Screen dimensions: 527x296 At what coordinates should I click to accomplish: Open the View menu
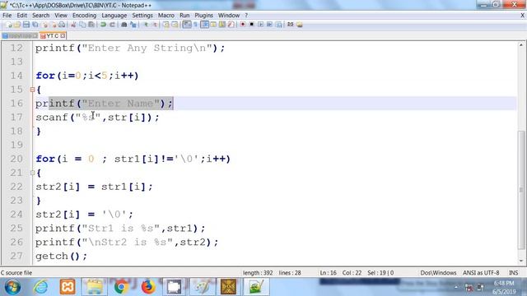(x=61, y=16)
